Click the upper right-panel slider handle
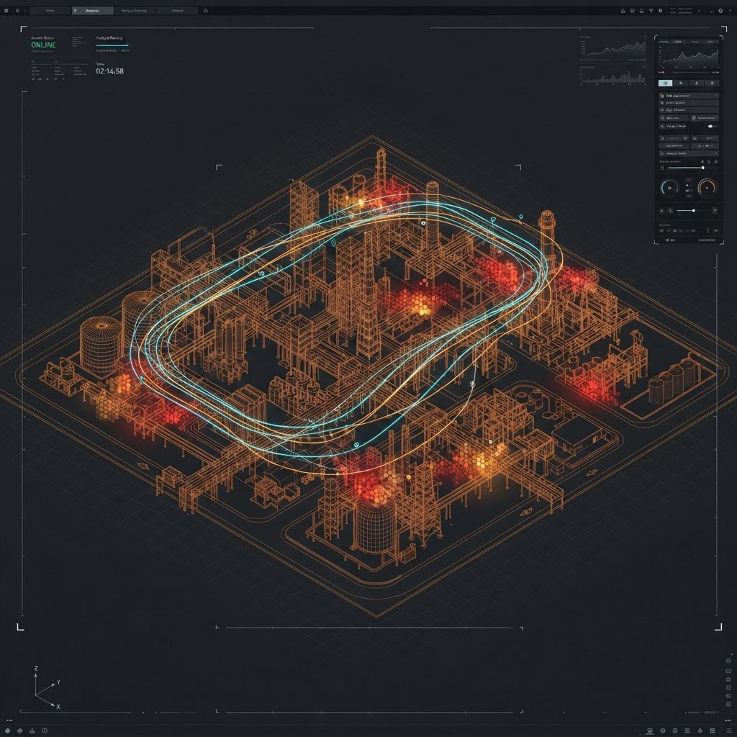This screenshot has height=737, width=737. click(703, 168)
